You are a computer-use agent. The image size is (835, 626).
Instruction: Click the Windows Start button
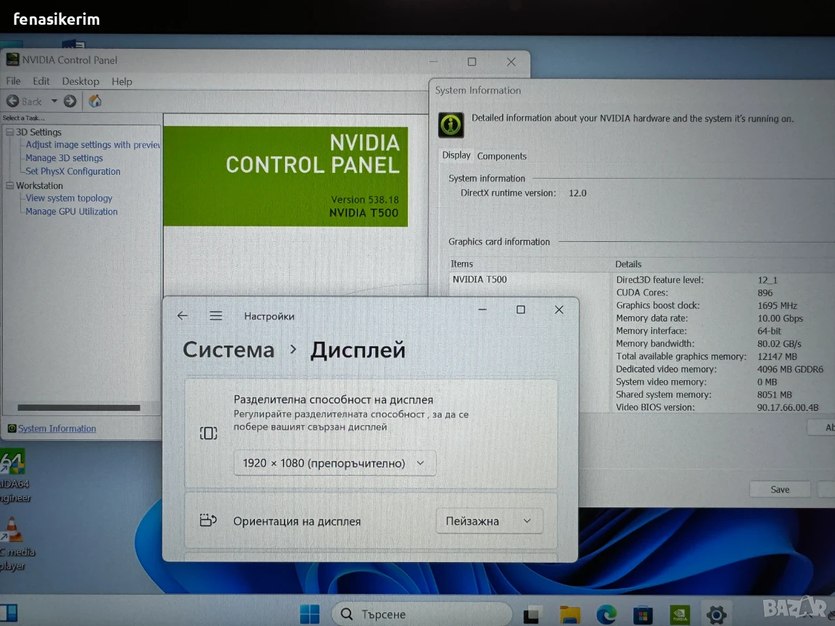tap(309, 614)
